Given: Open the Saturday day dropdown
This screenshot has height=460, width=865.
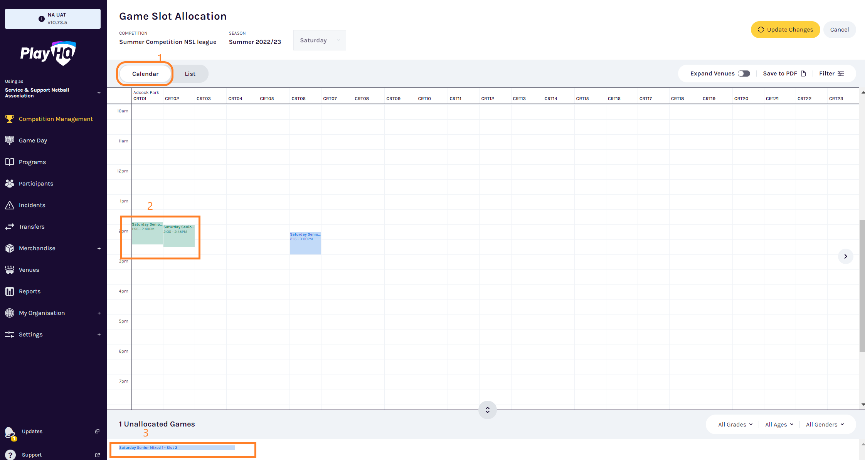Looking at the screenshot, I should click(320, 40).
